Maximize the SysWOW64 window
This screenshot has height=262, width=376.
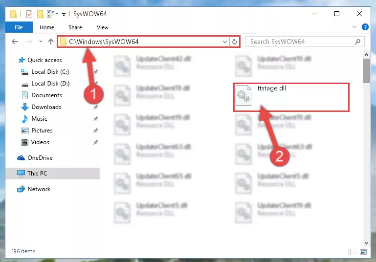(x=337, y=14)
